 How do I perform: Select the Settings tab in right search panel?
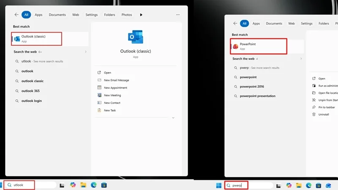click(x=307, y=23)
